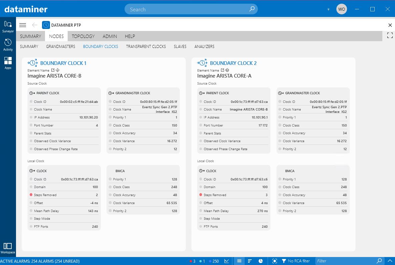This screenshot has width=395, height=265.
Task: Open the hamburger menu beside DATAMINER PTP
Action: coord(23,25)
